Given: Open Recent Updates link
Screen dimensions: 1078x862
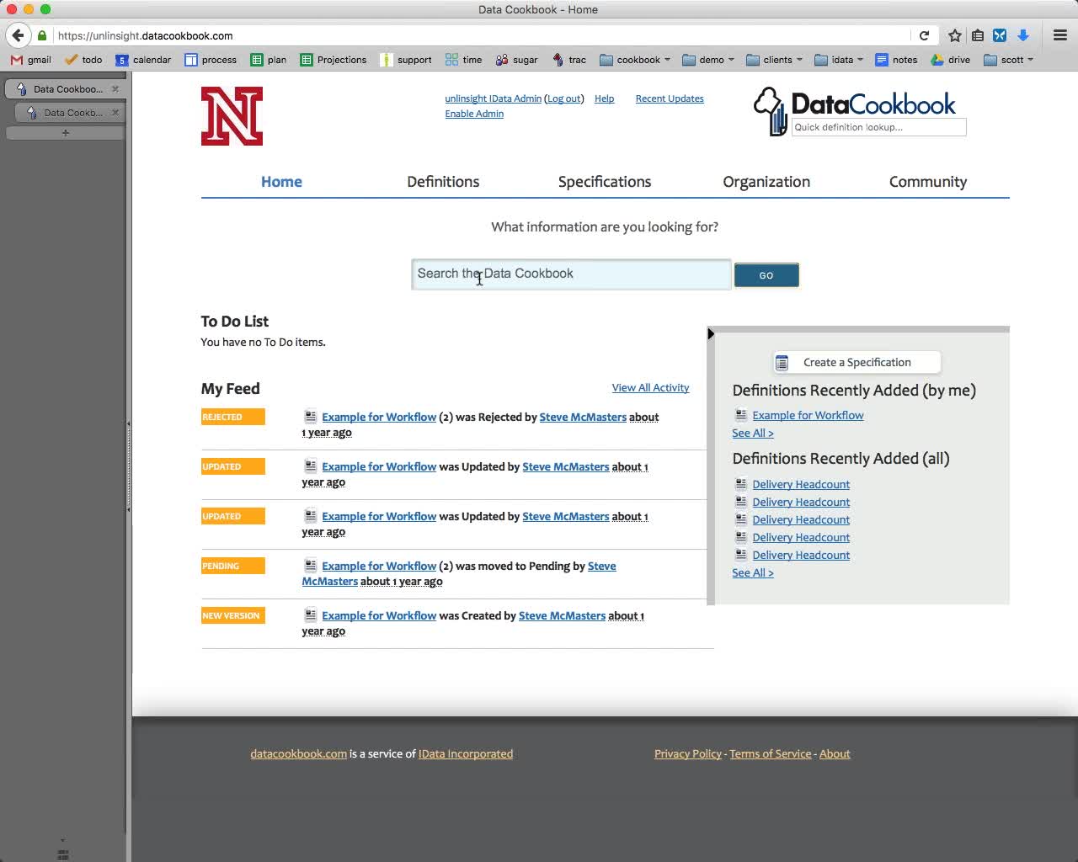Looking at the screenshot, I should [670, 98].
